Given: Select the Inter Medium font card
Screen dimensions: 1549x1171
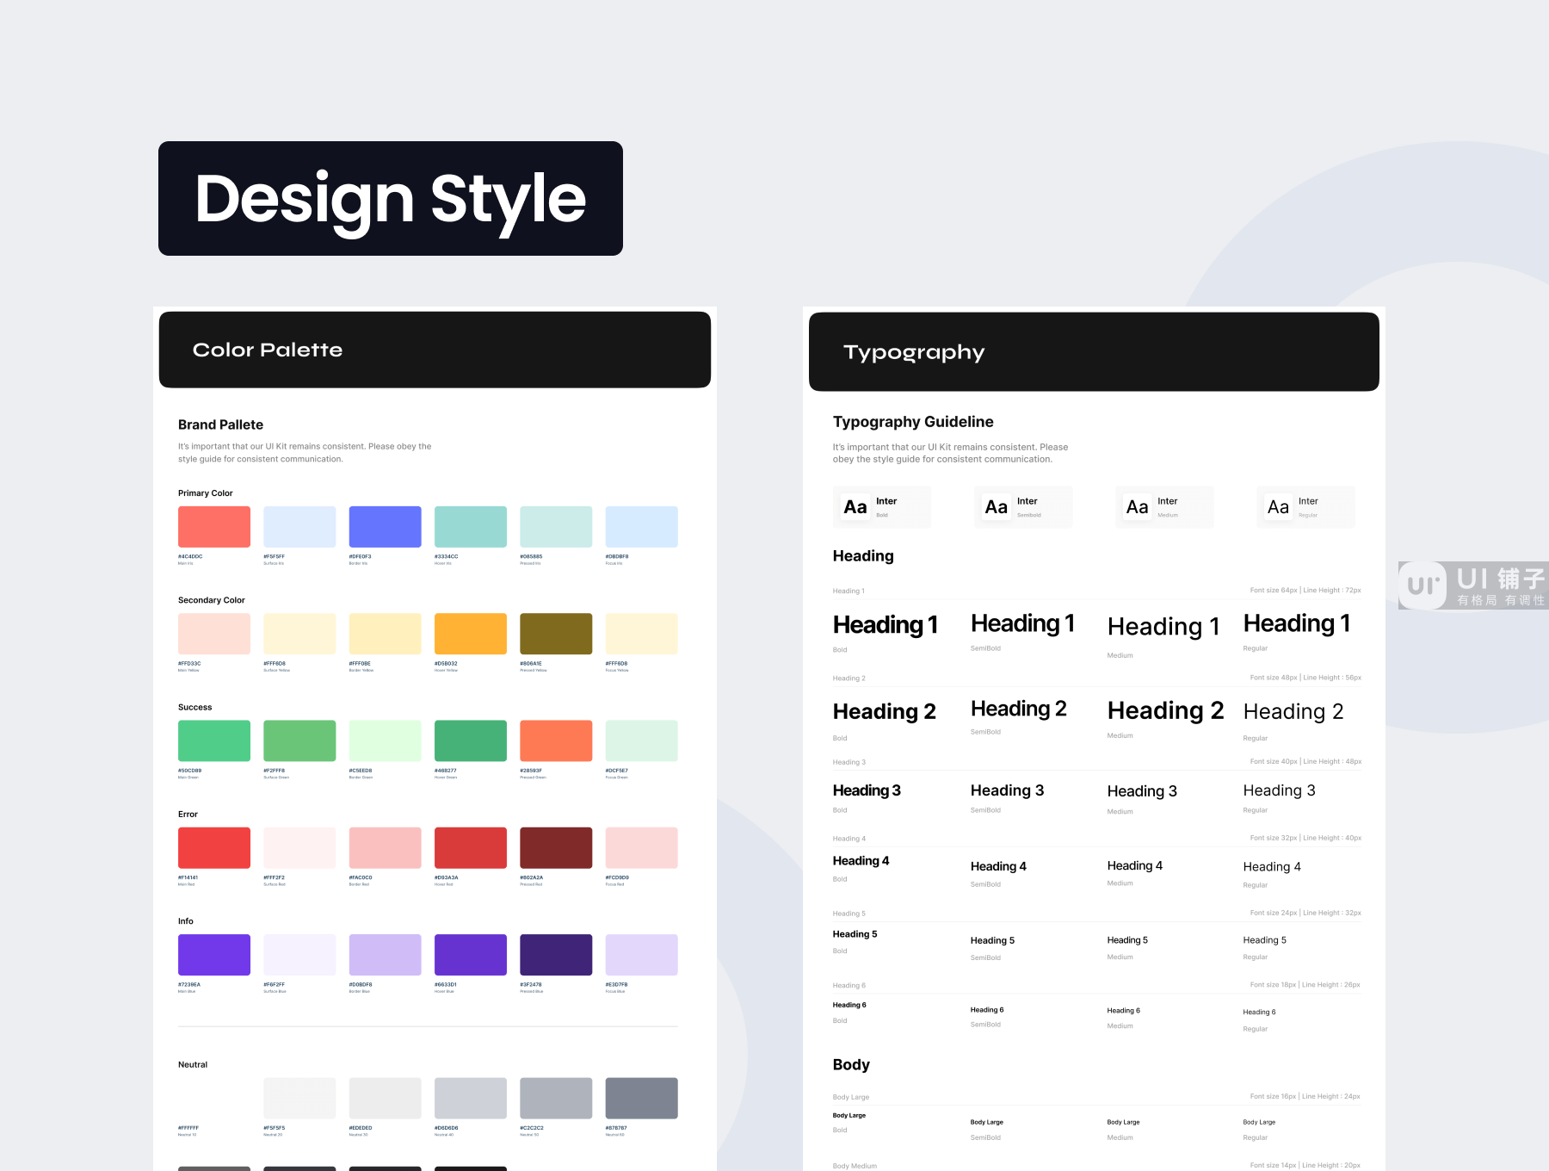Looking at the screenshot, I should point(1164,507).
